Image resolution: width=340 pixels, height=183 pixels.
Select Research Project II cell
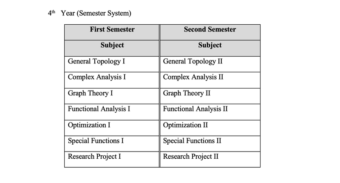tap(210, 160)
